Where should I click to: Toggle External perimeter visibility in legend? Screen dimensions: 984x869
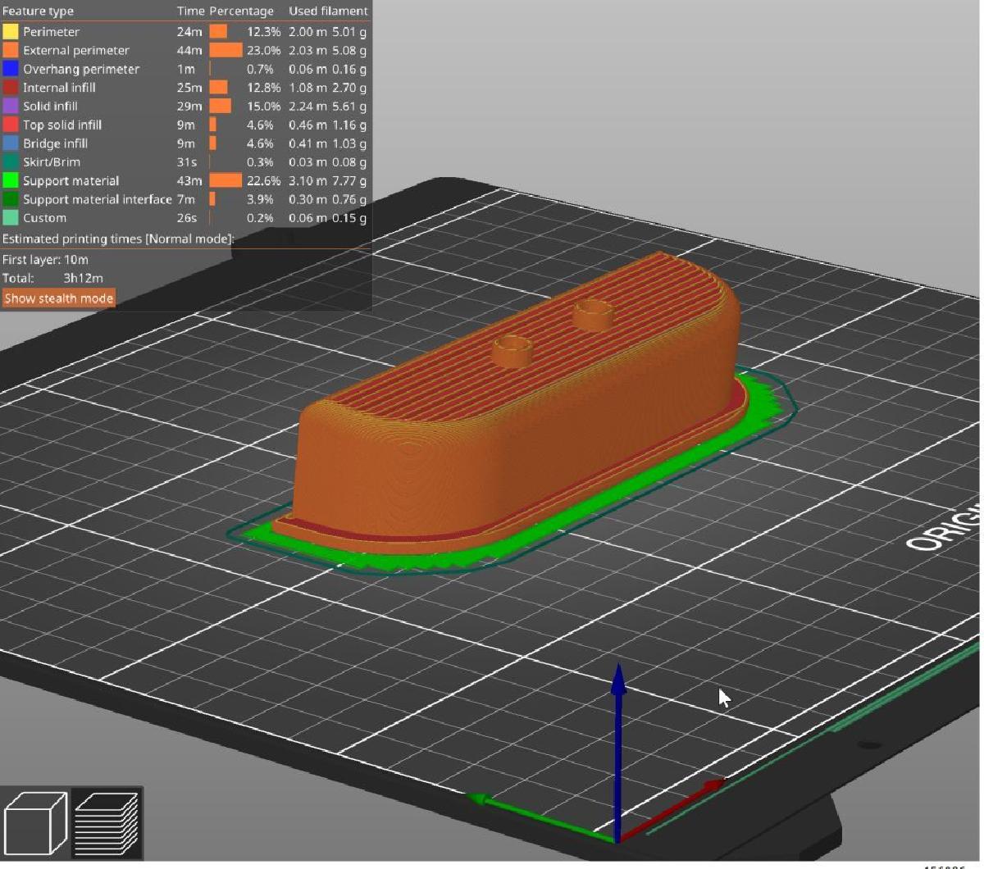(75, 51)
